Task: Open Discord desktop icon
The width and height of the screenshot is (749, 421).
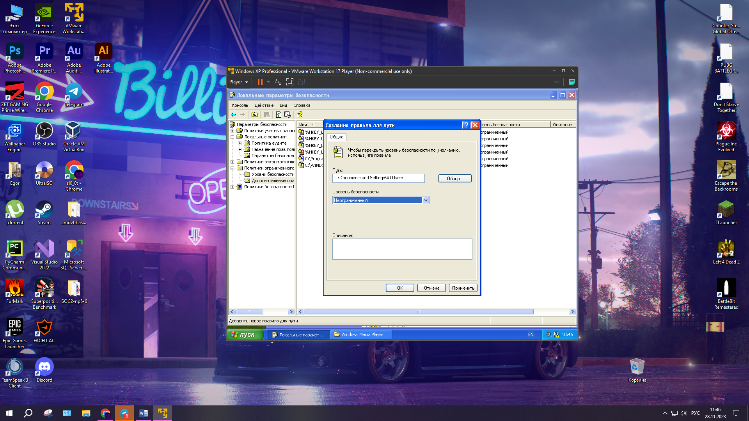Action: [x=44, y=370]
